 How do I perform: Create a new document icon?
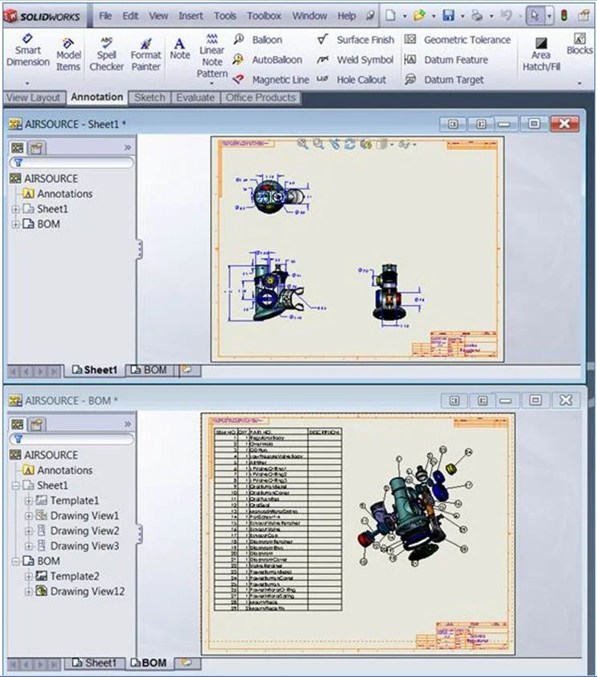[x=391, y=15]
